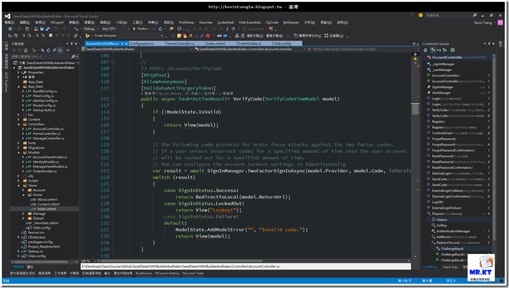This screenshot has height=288, width=509.
Task: Open the NCrunch Metrics bottom panel tab
Action: point(167,274)
